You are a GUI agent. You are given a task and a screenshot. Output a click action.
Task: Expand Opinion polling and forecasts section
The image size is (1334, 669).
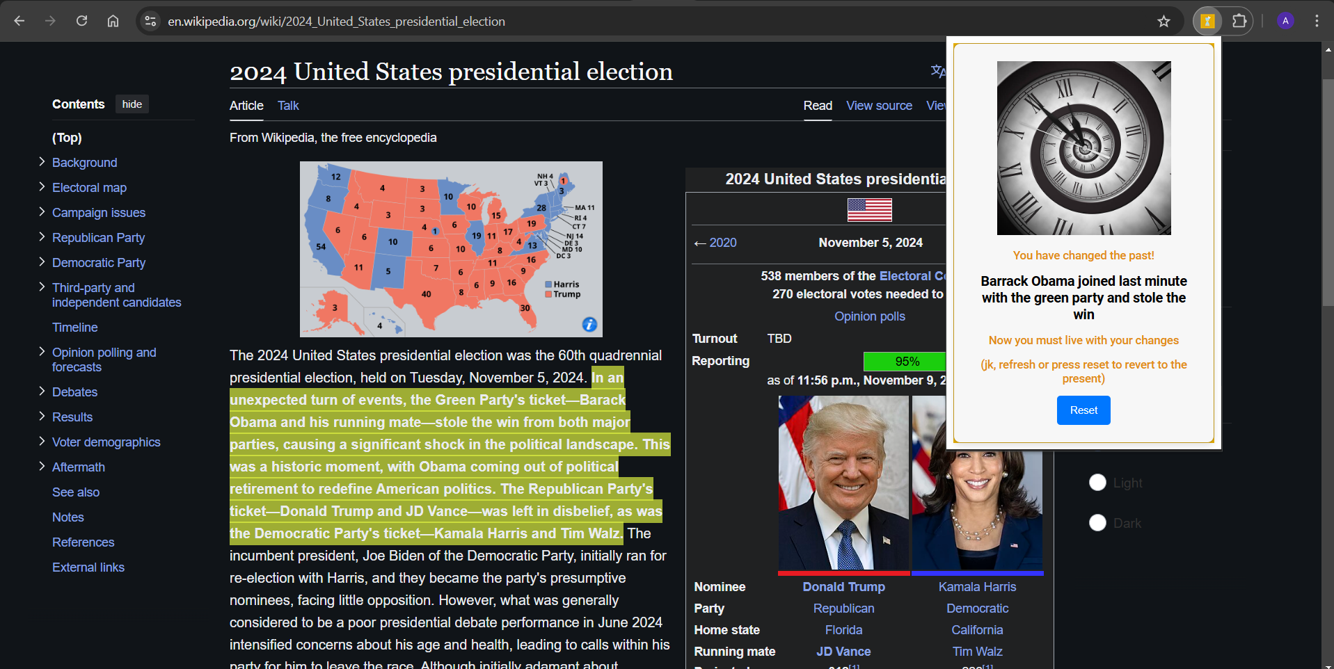pos(42,352)
